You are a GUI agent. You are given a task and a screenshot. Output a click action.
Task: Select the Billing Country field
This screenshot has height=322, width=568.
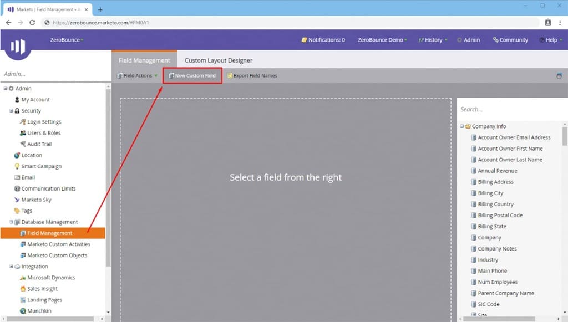(495, 204)
